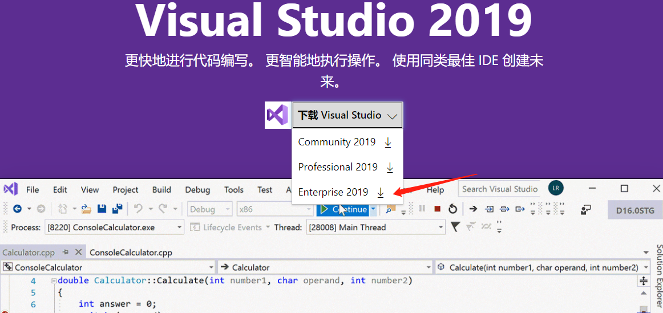Open the Build menu
This screenshot has height=313, width=663.
161,190
